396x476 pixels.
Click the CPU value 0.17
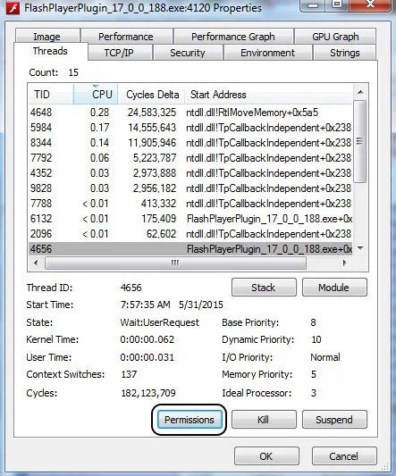click(x=100, y=128)
